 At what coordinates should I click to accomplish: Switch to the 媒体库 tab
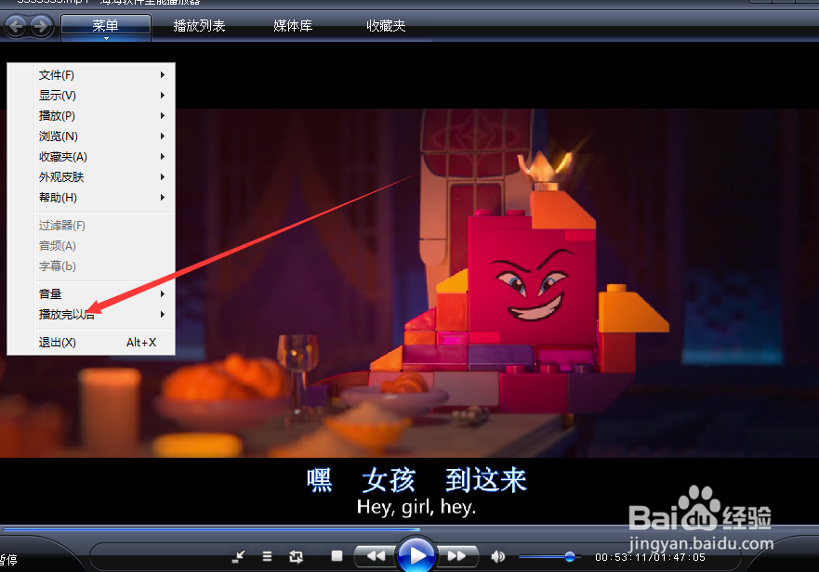[293, 26]
